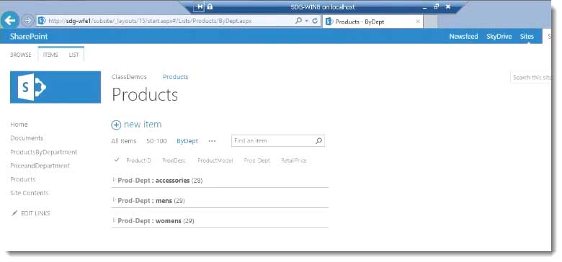Viewport: 562px width, 262px height.
Task: Open ProductsByDepartment in the left navigation
Action: click(44, 152)
